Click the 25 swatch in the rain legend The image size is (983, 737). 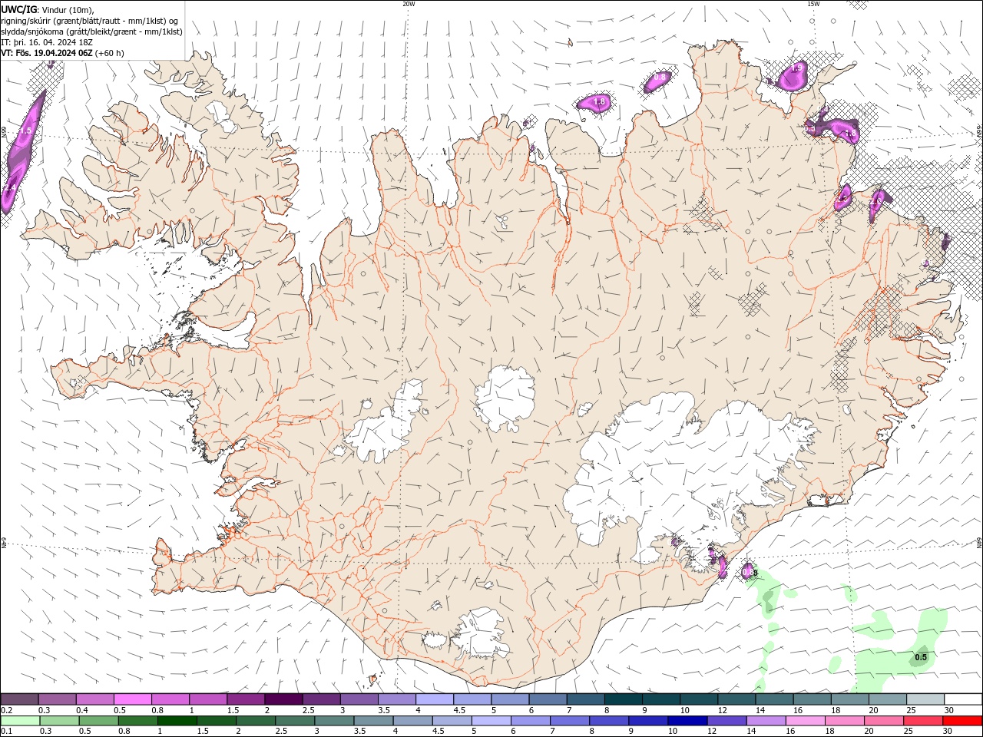click(x=923, y=721)
